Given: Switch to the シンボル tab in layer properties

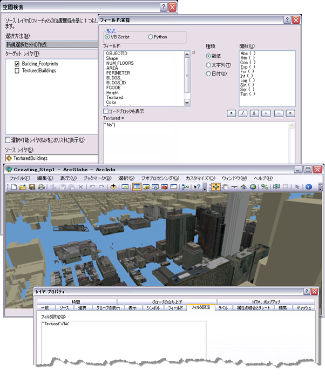Looking at the screenshot, I should point(153,308).
